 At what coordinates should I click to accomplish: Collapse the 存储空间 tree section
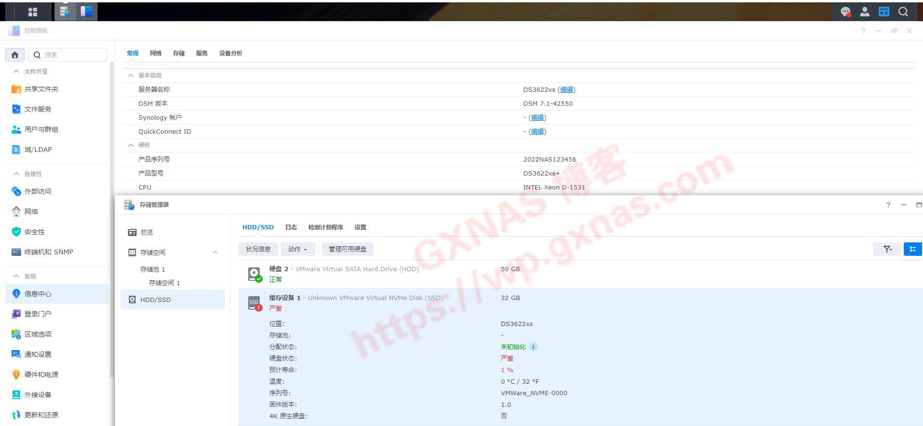(x=215, y=252)
